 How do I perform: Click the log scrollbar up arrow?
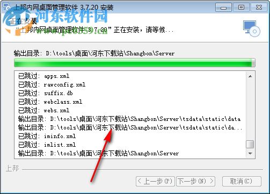point(250,76)
